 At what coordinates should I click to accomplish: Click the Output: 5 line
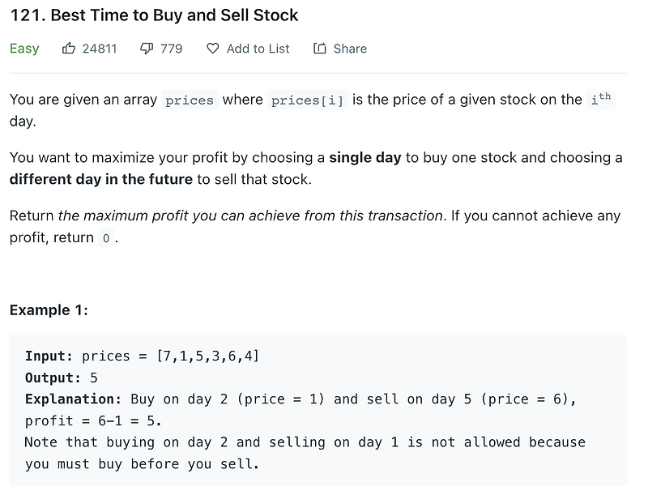[62, 378]
